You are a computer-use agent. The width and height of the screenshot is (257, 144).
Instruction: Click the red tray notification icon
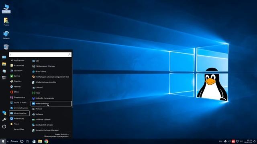pyautogui.click(x=233, y=141)
